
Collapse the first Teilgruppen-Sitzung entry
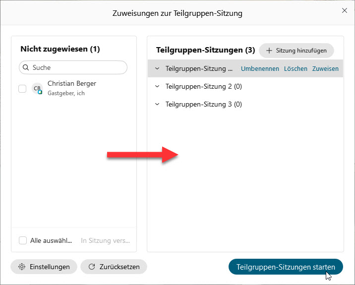157,69
